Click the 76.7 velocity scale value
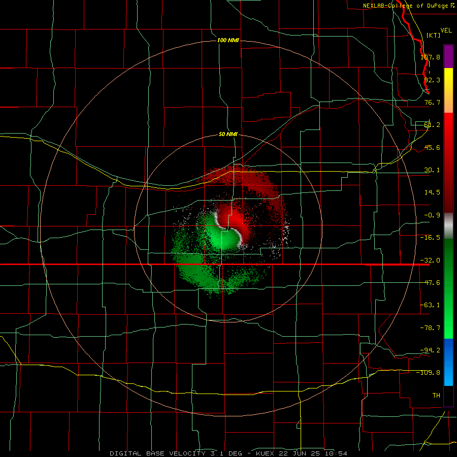Viewport: 457px width, 457px height. pos(432,102)
